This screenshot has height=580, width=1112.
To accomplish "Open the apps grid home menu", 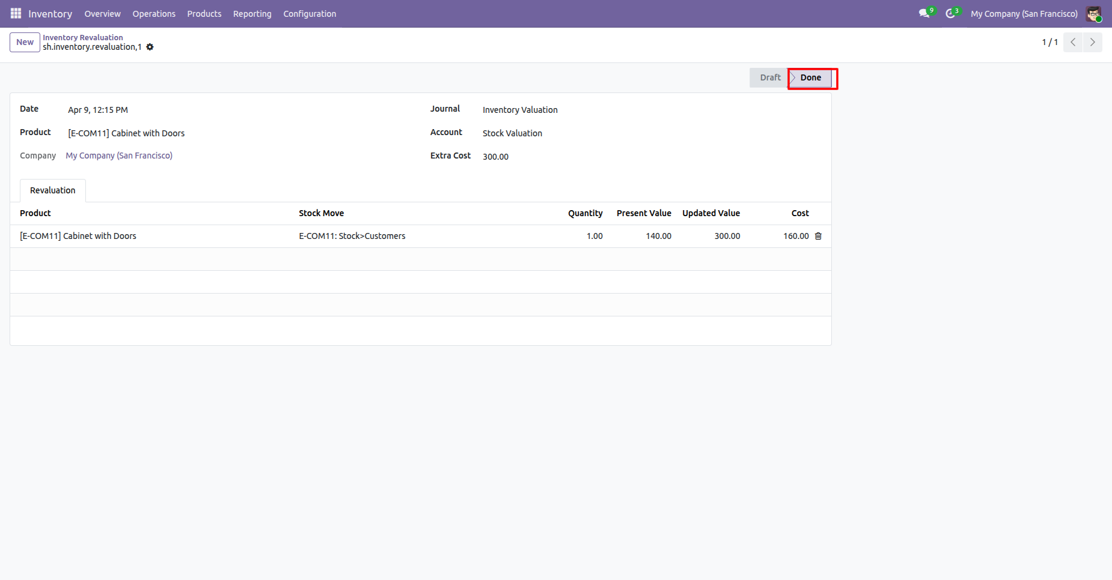I will click(16, 13).
